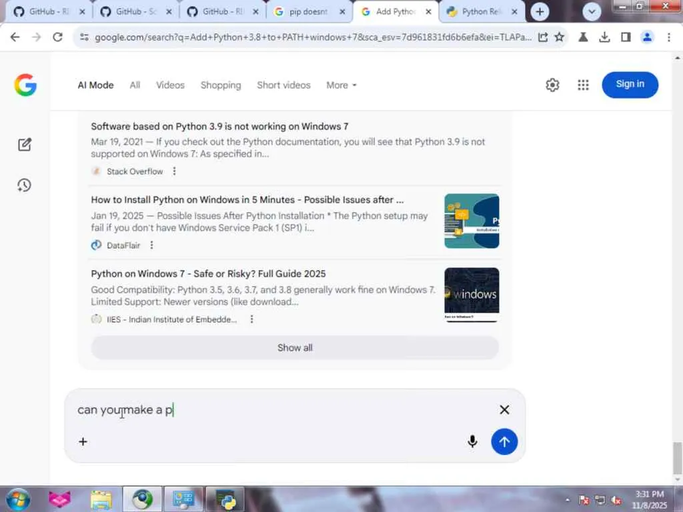
Task: Send the prompt with the arrow button
Action: [x=504, y=441]
